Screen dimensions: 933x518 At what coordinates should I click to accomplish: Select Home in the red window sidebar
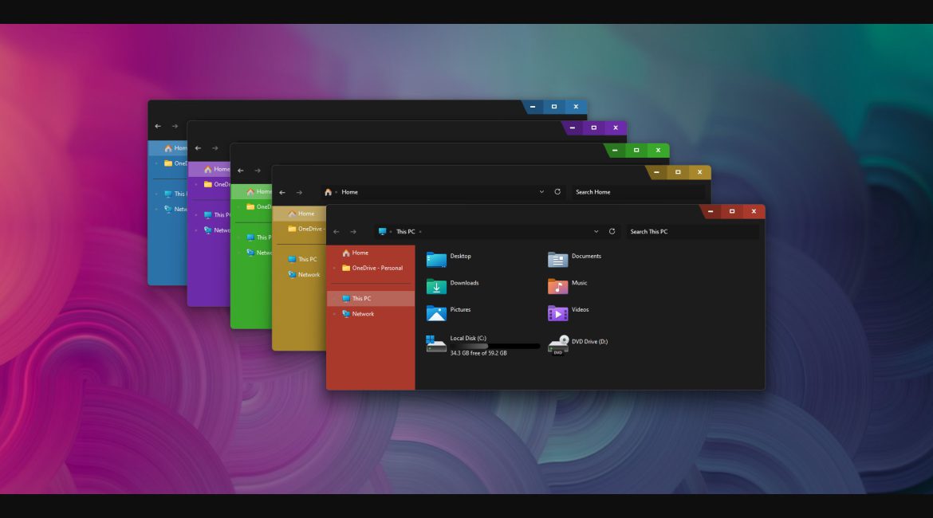click(x=371, y=253)
